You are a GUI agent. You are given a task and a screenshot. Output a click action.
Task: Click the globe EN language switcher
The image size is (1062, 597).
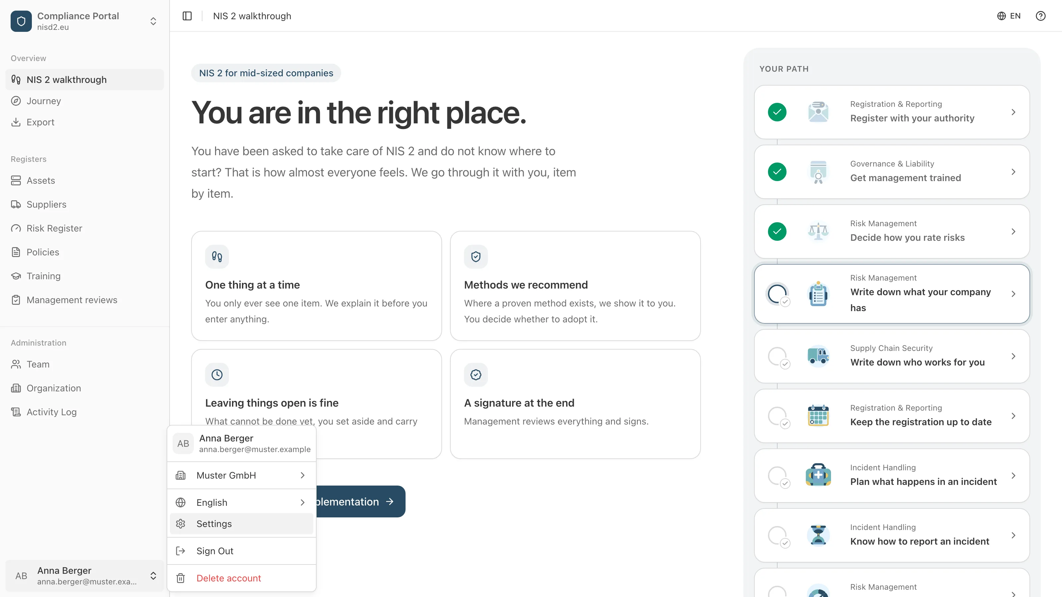[1009, 16]
